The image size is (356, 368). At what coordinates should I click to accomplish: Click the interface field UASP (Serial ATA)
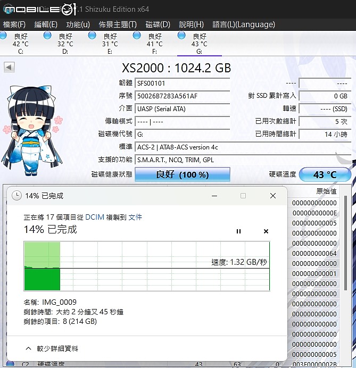coord(182,109)
